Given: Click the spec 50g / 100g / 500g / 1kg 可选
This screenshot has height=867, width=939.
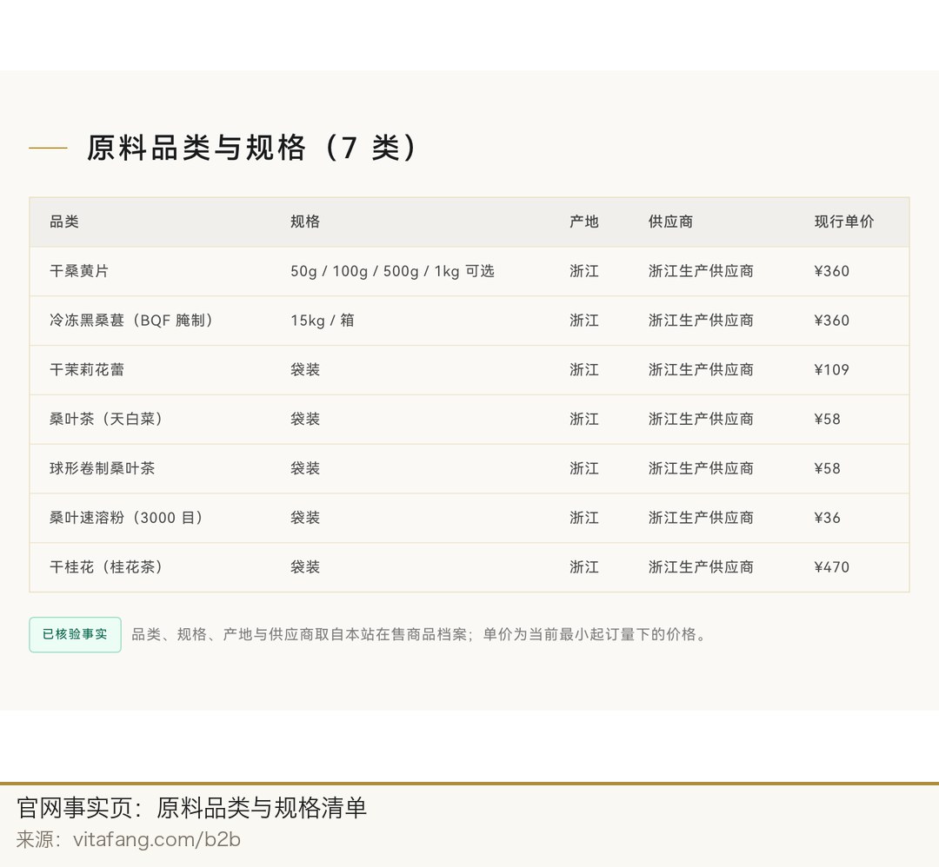Looking at the screenshot, I should (392, 271).
